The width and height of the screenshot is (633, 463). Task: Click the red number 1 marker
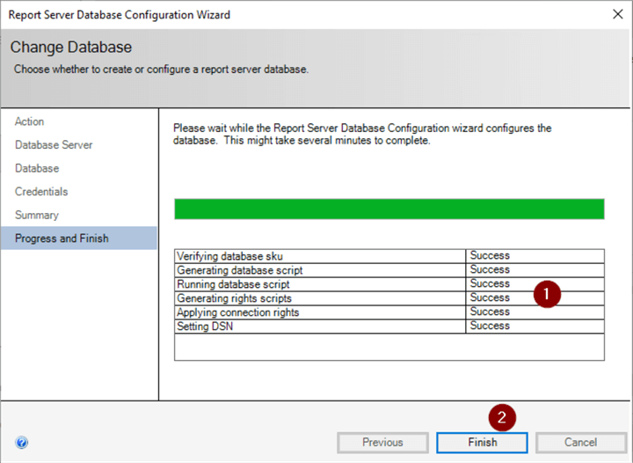(x=548, y=295)
